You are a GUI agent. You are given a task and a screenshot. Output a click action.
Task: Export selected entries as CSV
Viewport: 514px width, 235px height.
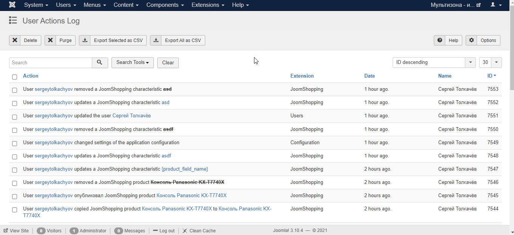click(x=113, y=40)
